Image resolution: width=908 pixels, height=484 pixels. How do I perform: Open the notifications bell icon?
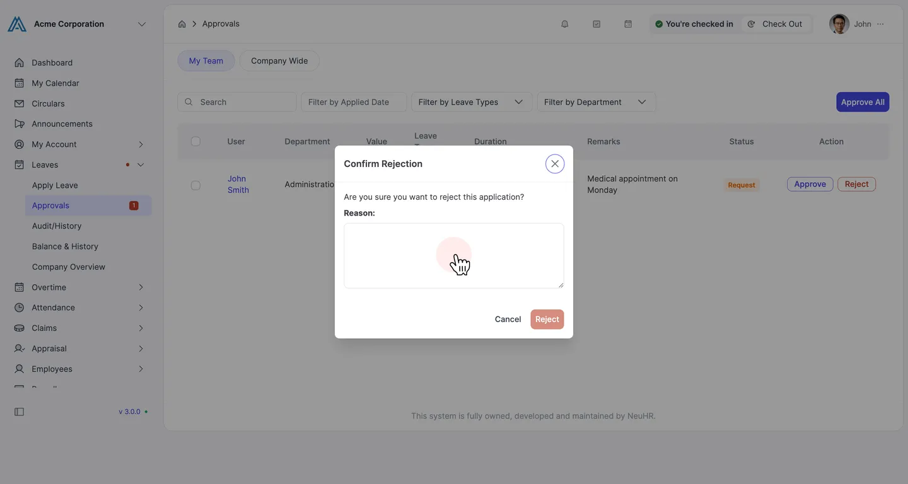[x=565, y=24]
